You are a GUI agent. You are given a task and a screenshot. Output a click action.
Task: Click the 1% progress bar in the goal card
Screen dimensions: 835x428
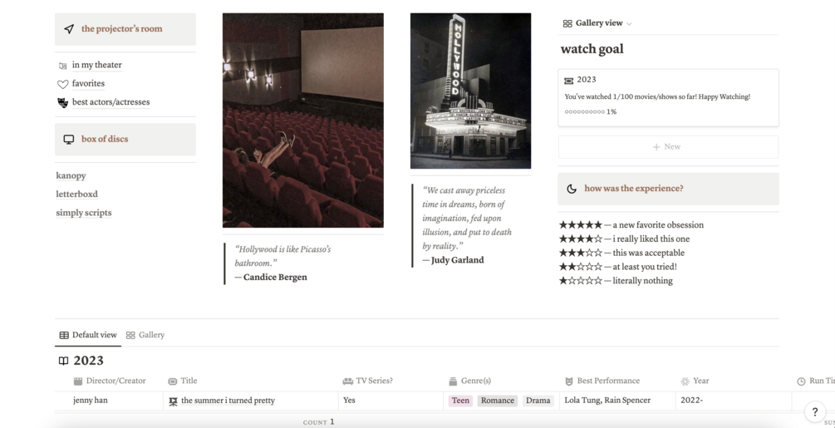pyautogui.click(x=590, y=112)
